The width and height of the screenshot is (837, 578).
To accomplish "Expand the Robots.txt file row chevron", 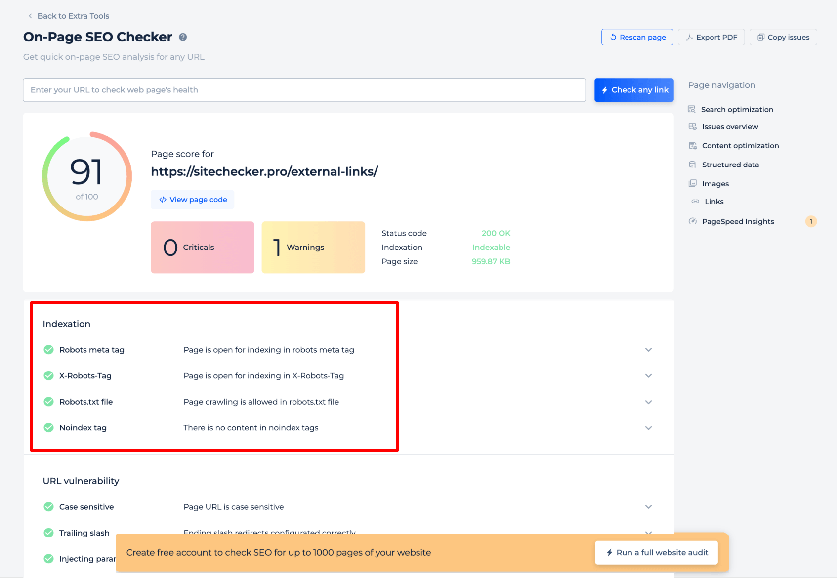I will tap(648, 402).
